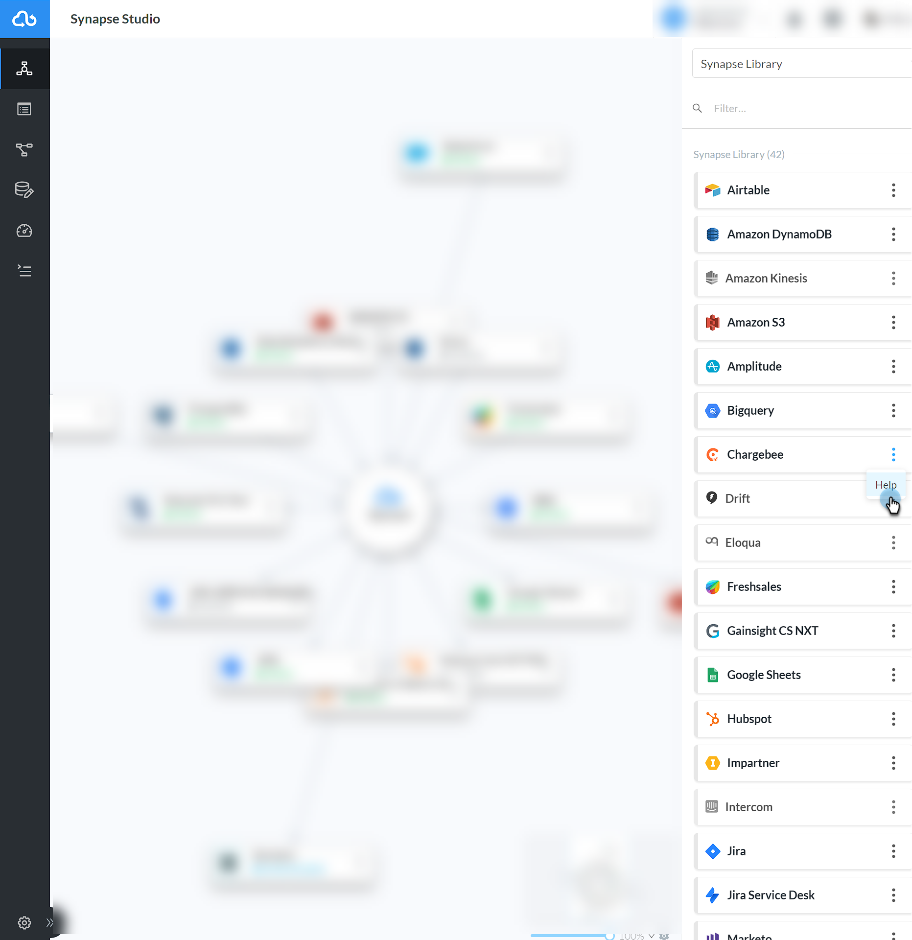
Task: Click the Bigquery logo icon
Action: coord(712,410)
